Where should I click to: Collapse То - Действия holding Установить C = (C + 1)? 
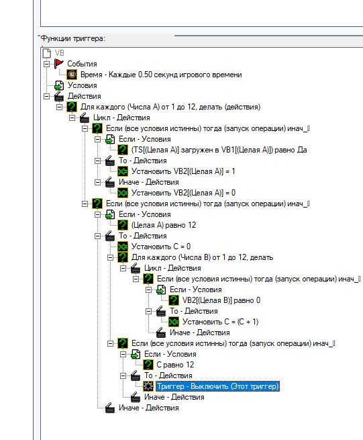coord(148,311)
